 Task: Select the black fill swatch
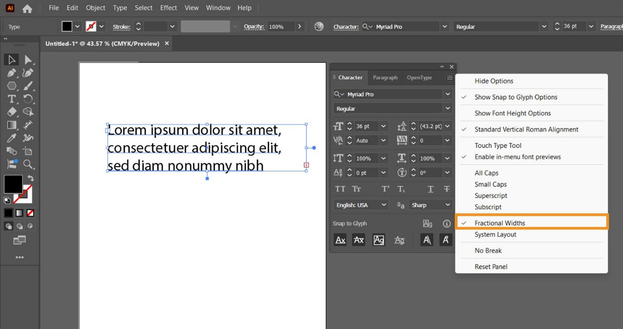click(x=13, y=184)
